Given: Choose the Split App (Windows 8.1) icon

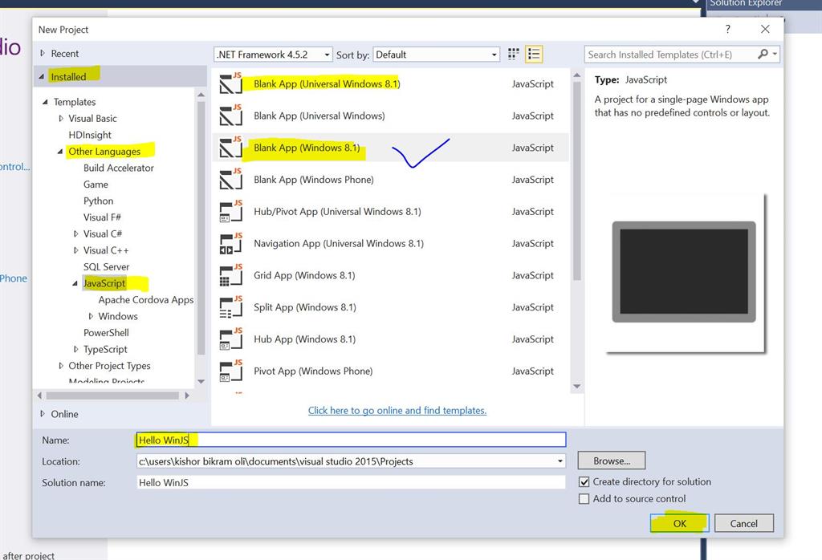Looking at the screenshot, I should point(230,307).
